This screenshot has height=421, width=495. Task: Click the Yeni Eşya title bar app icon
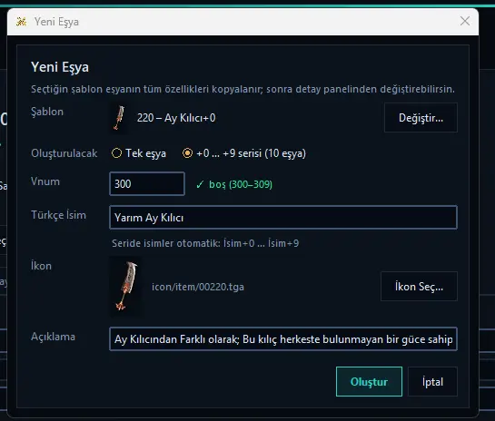pyautogui.click(x=21, y=22)
